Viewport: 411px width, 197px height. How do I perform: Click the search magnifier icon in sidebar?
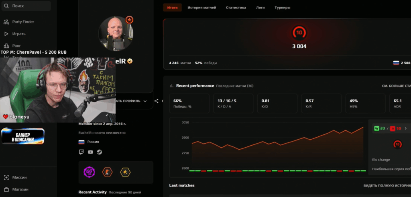coord(6,6)
